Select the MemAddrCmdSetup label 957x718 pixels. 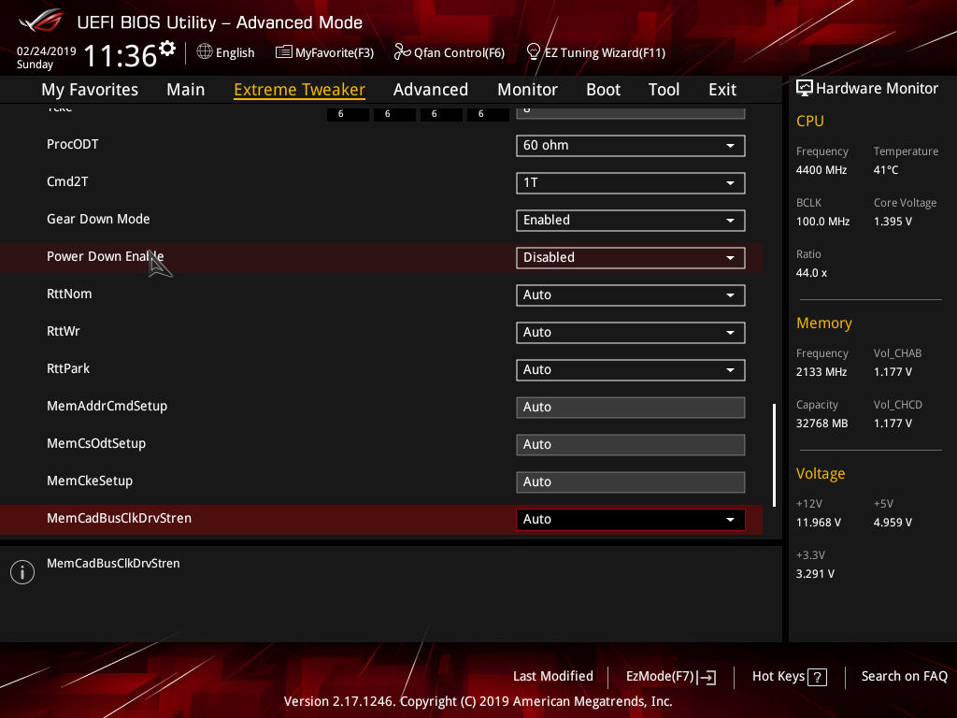[x=107, y=407]
